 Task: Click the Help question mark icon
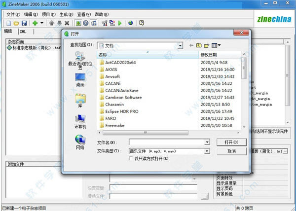(142, 23)
